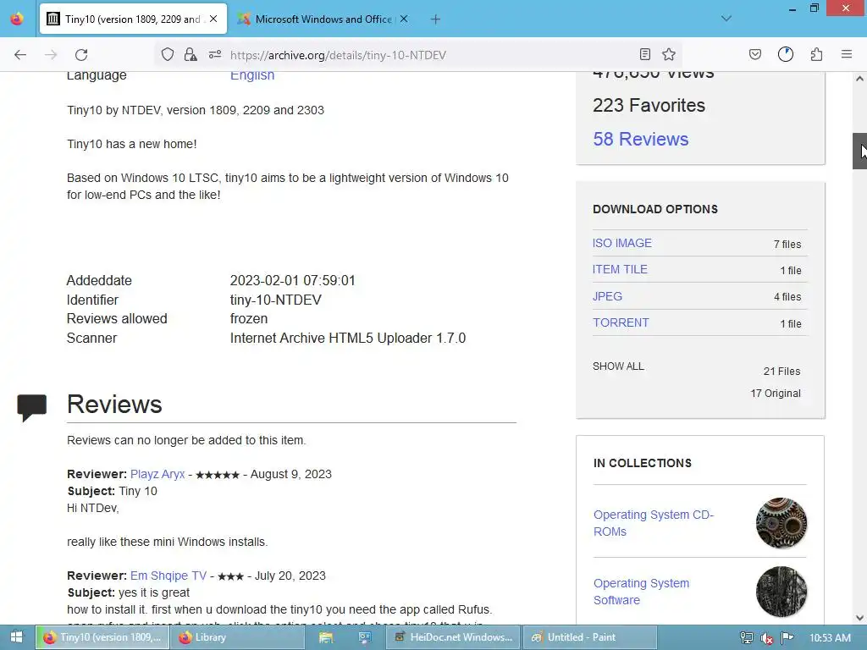Click the Firefox View icon
Viewport: 867px width, 650px height.
17,19
